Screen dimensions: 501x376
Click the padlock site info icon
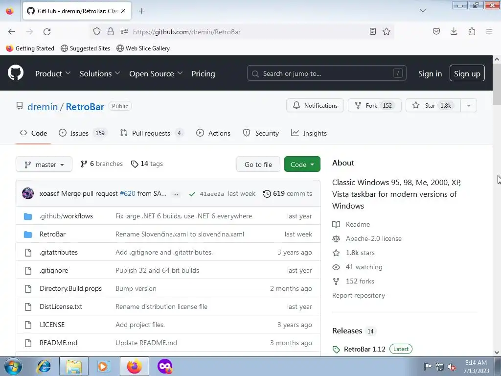point(111,31)
